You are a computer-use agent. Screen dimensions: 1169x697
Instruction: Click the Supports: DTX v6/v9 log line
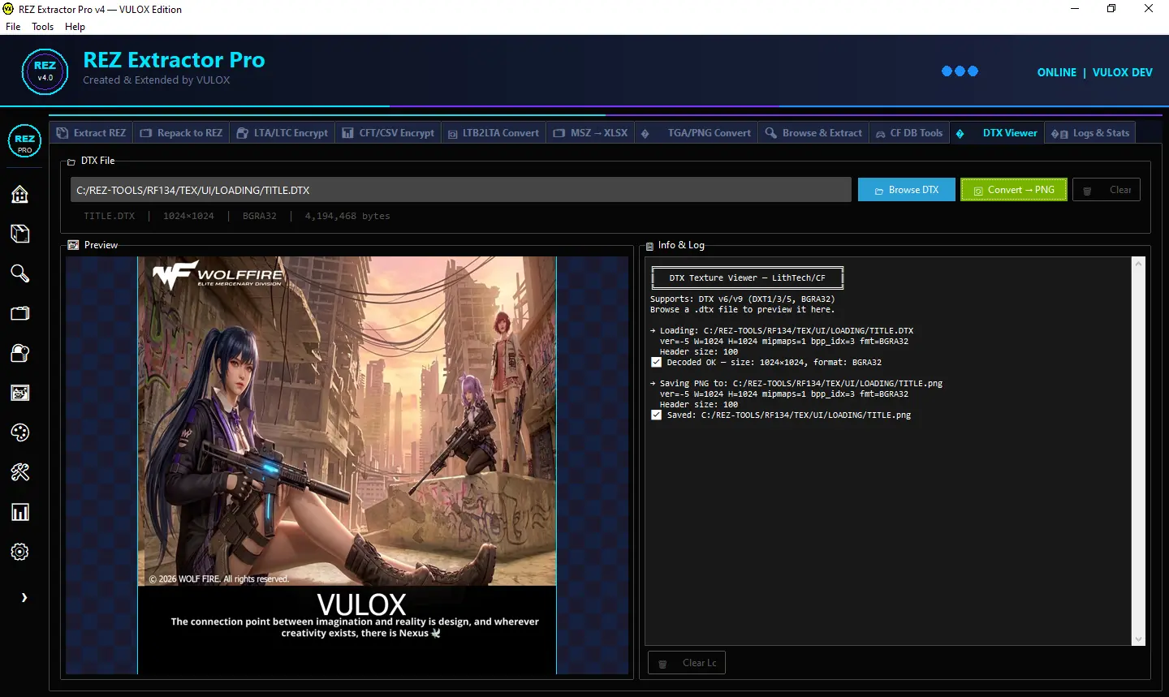742,299
